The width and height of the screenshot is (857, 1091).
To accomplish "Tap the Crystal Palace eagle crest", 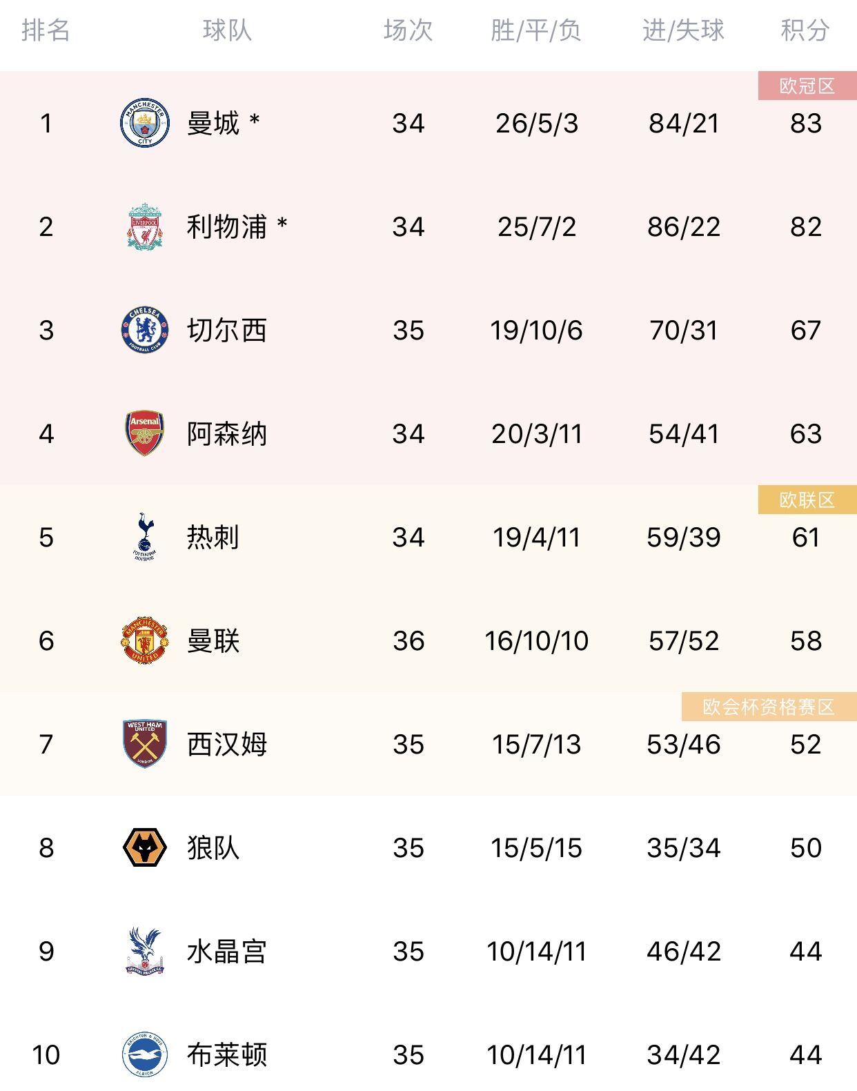I will [145, 951].
